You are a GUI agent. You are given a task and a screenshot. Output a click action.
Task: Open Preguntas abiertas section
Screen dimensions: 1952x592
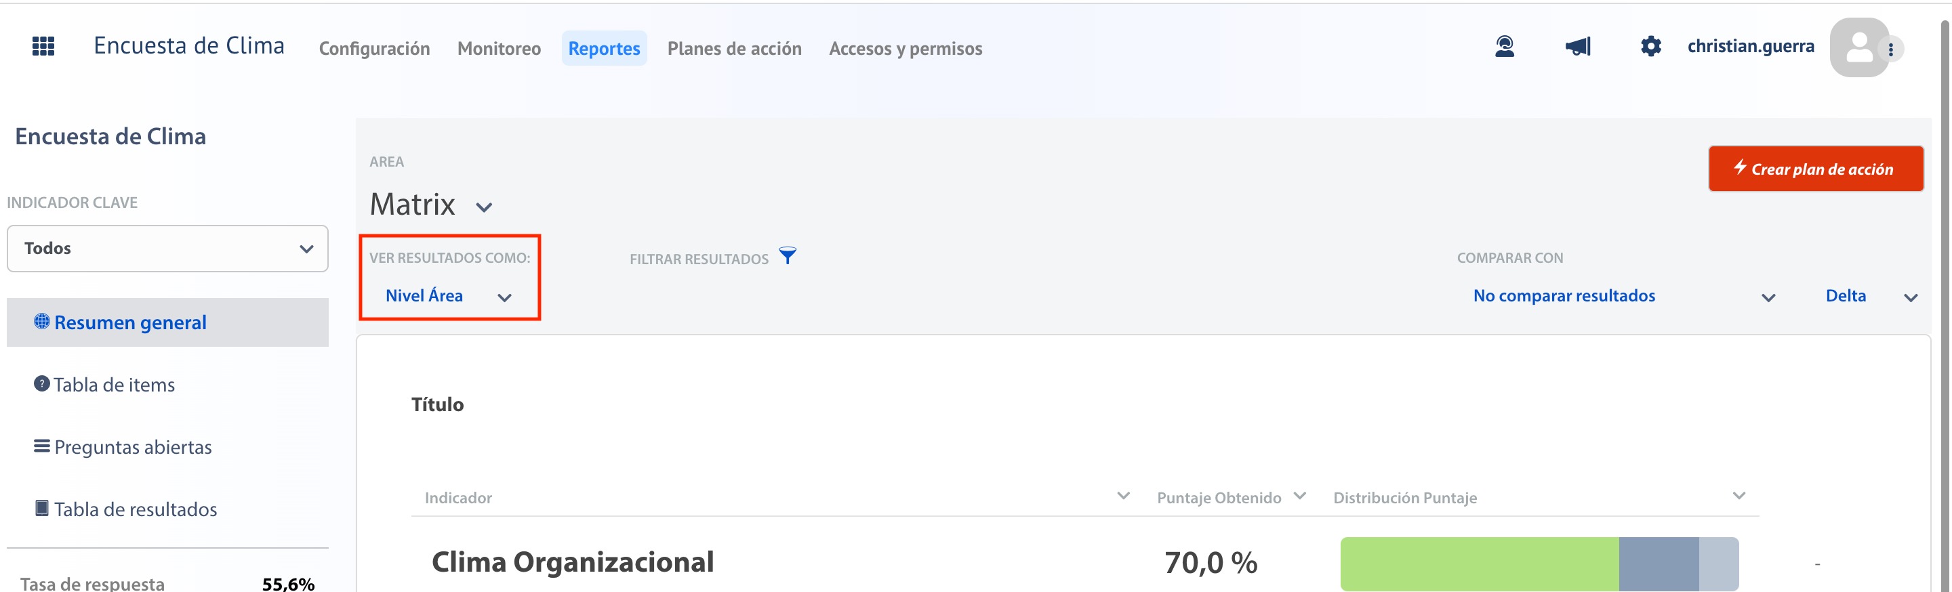click(x=123, y=446)
